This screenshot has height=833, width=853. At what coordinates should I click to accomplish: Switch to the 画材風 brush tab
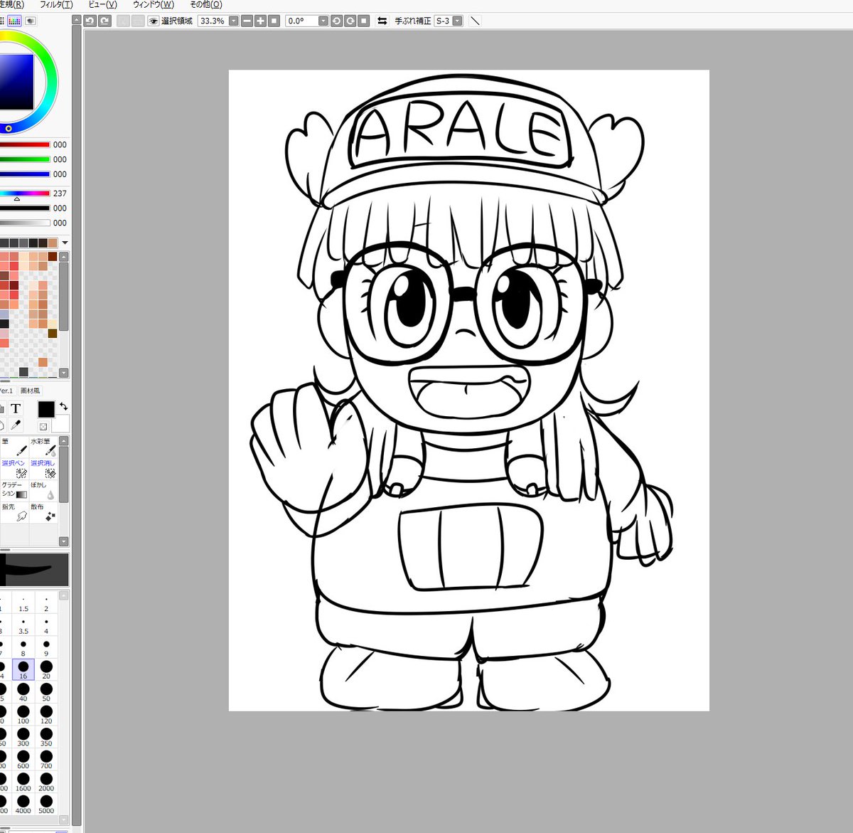pyautogui.click(x=30, y=391)
